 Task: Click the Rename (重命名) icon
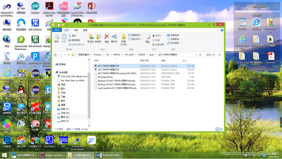114,38
